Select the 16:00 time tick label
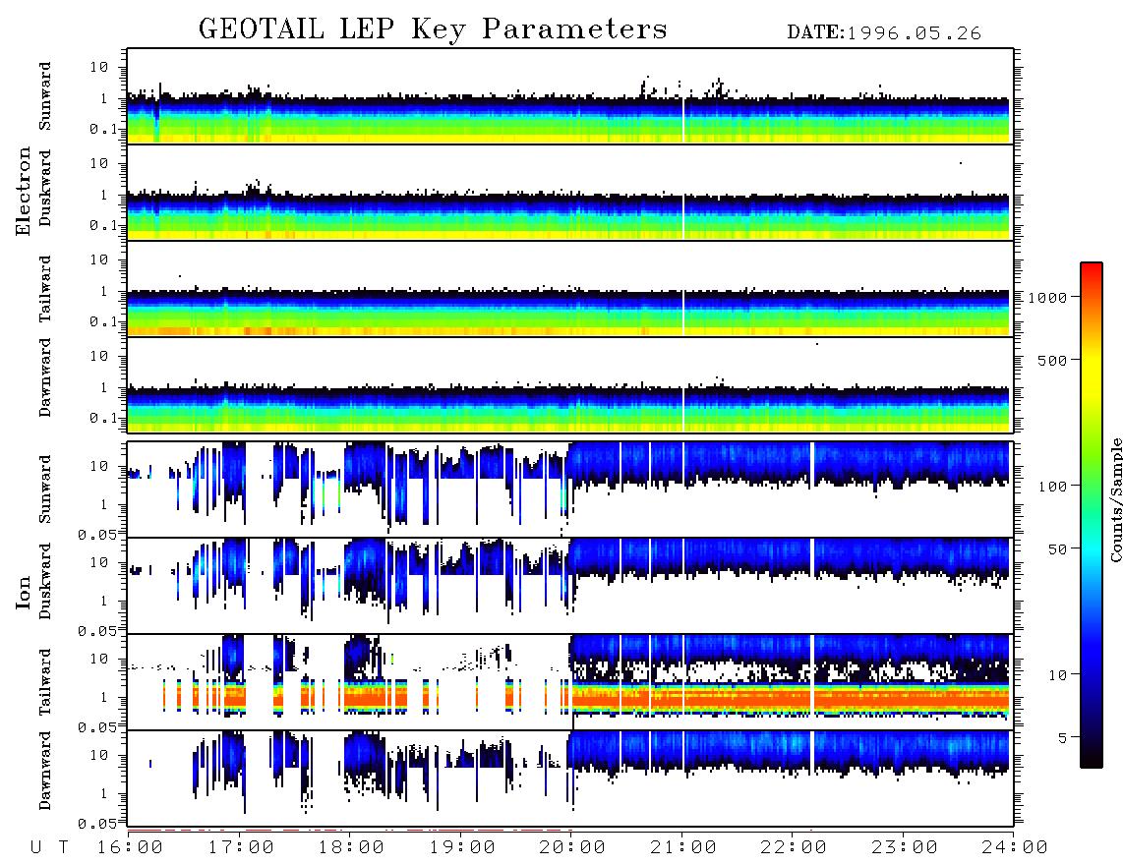Image resolution: width=1123 pixels, height=865 pixels. pyautogui.click(x=130, y=848)
